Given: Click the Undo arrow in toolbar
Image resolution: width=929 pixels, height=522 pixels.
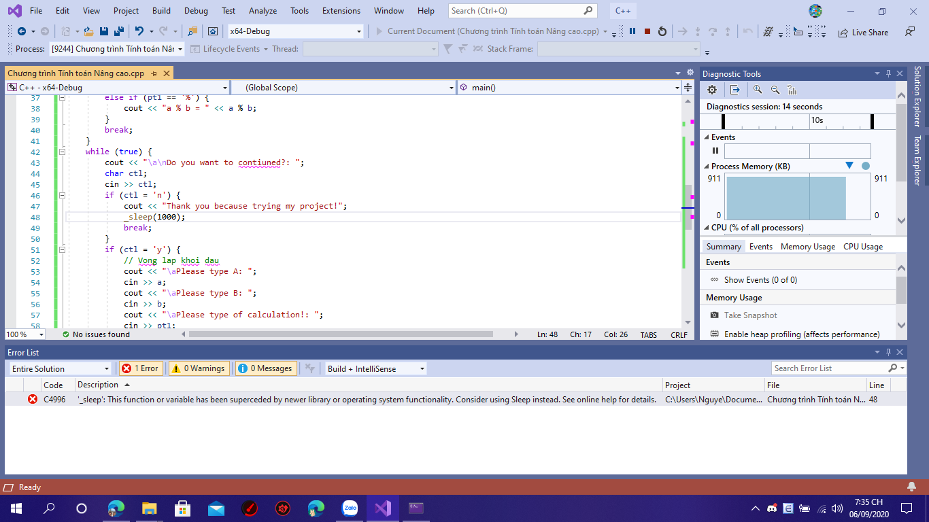Looking at the screenshot, I should tap(139, 31).
